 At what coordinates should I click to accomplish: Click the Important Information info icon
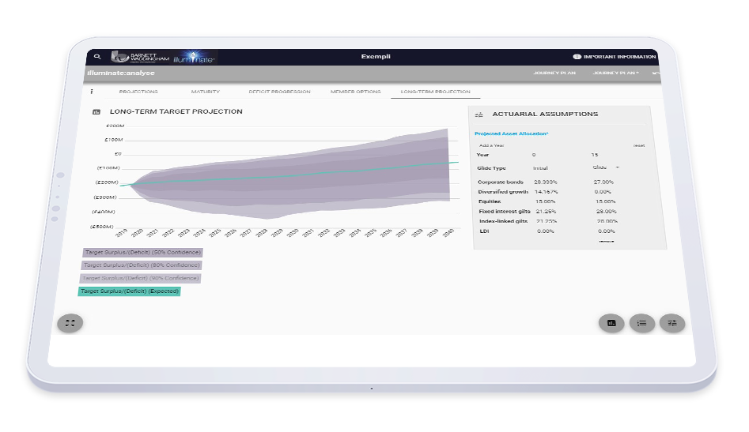click(577, 57)
